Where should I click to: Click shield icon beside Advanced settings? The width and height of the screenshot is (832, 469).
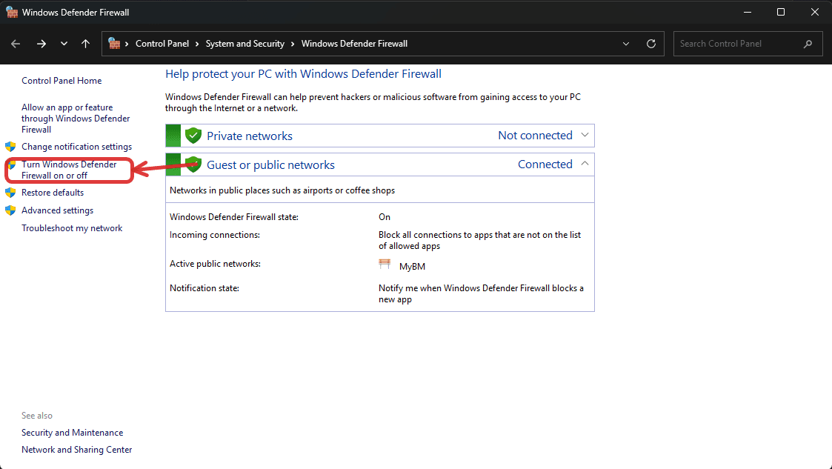10,210
